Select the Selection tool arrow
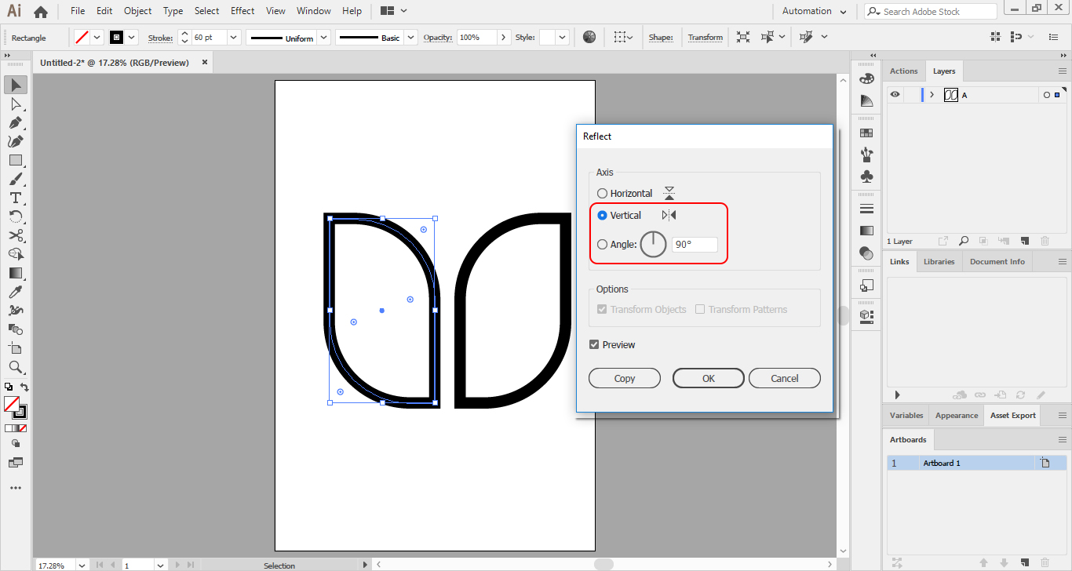This screenshot has height=571, width=1072. (15, 85)
